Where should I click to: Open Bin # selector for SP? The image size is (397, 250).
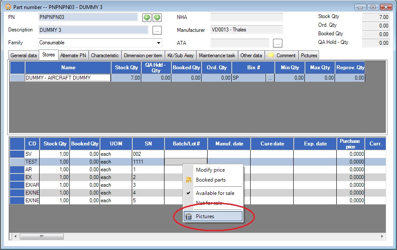click(270, 78)
